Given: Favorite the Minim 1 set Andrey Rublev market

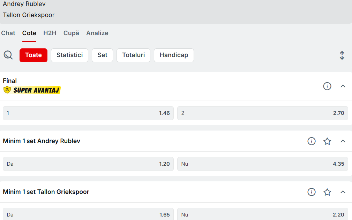Looking at the screenshot, I should click(327, 141).
